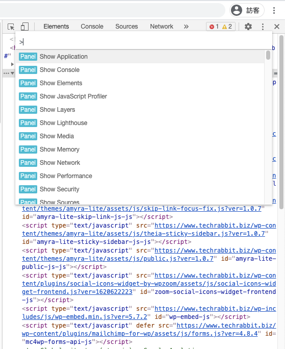Switch to the Console tab

pyautogui.click(x=92, y=27)
